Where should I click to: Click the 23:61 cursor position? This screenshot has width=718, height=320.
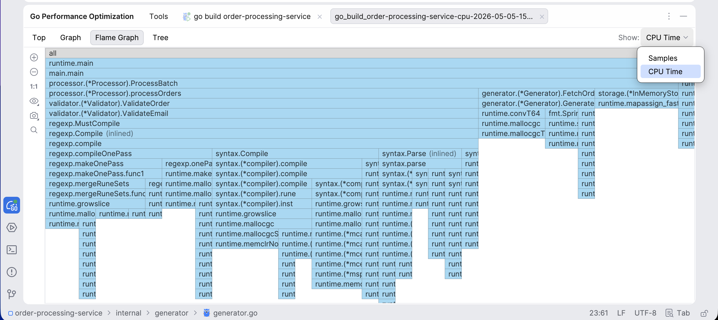coord(599,313)
